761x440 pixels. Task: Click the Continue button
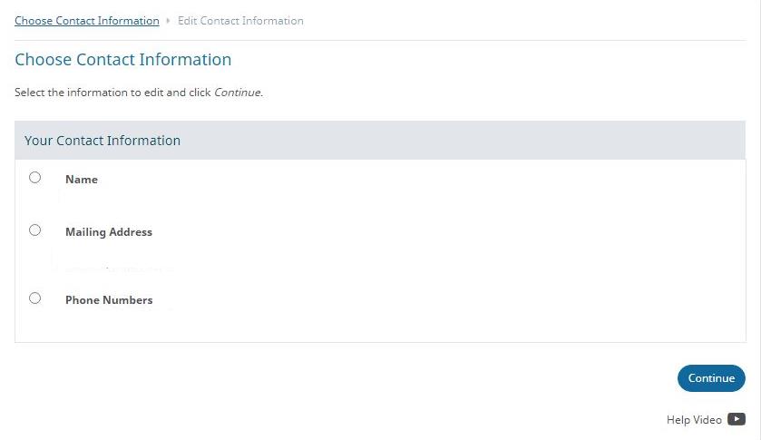click(711, 378)
